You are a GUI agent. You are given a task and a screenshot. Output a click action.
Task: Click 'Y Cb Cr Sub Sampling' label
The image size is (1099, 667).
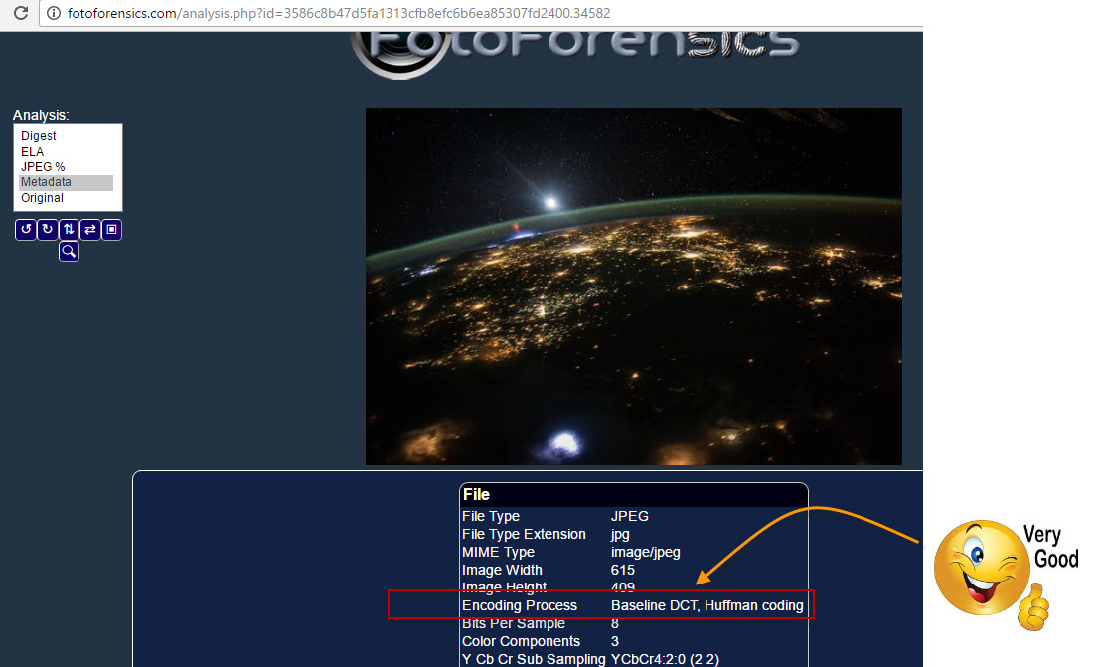coord(534,659)
